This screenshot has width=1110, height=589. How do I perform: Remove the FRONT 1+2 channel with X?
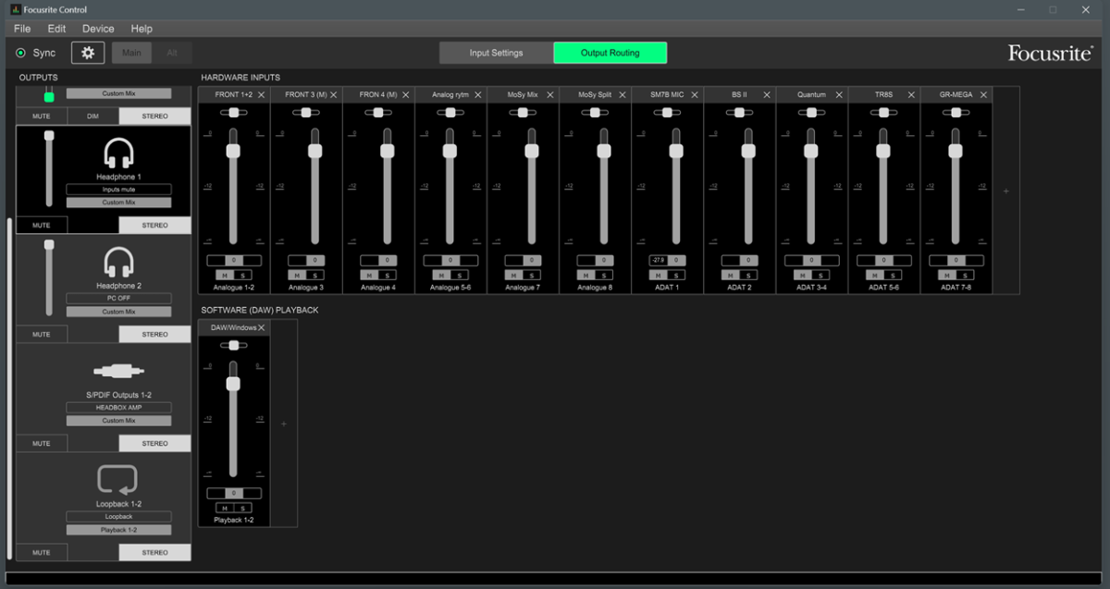click(x=261, y=94)
